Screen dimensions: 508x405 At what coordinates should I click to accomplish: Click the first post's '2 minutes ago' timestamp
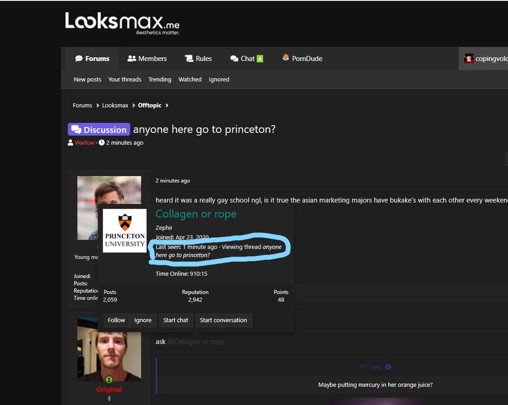point(173,181)
